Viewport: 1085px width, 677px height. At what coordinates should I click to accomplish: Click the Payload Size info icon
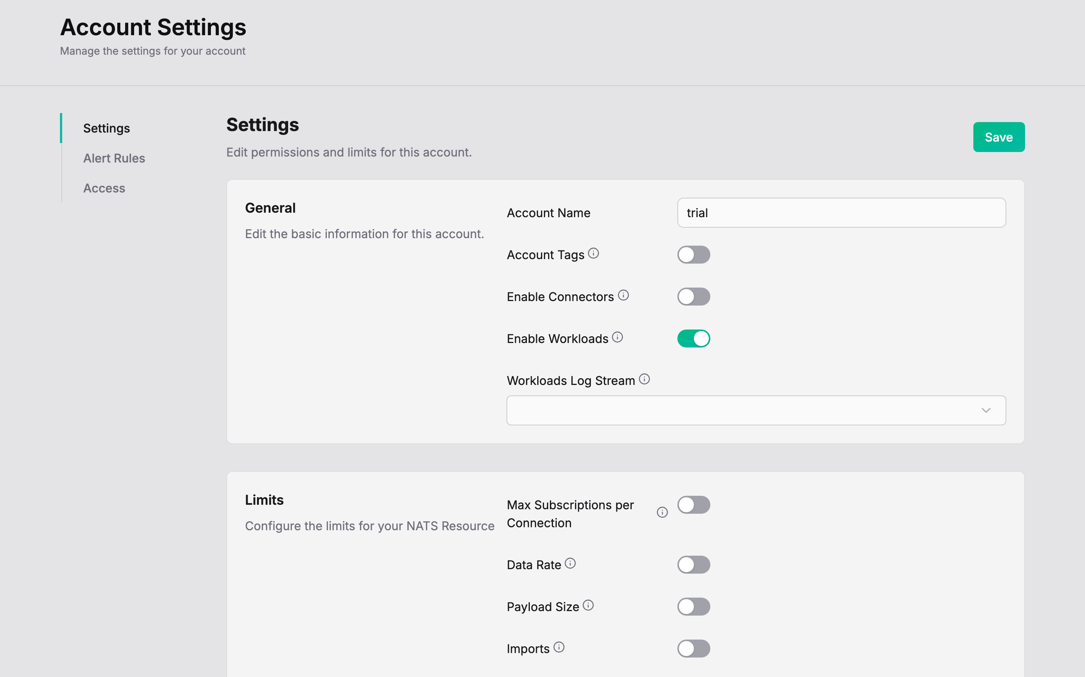(x=588, y=605)
